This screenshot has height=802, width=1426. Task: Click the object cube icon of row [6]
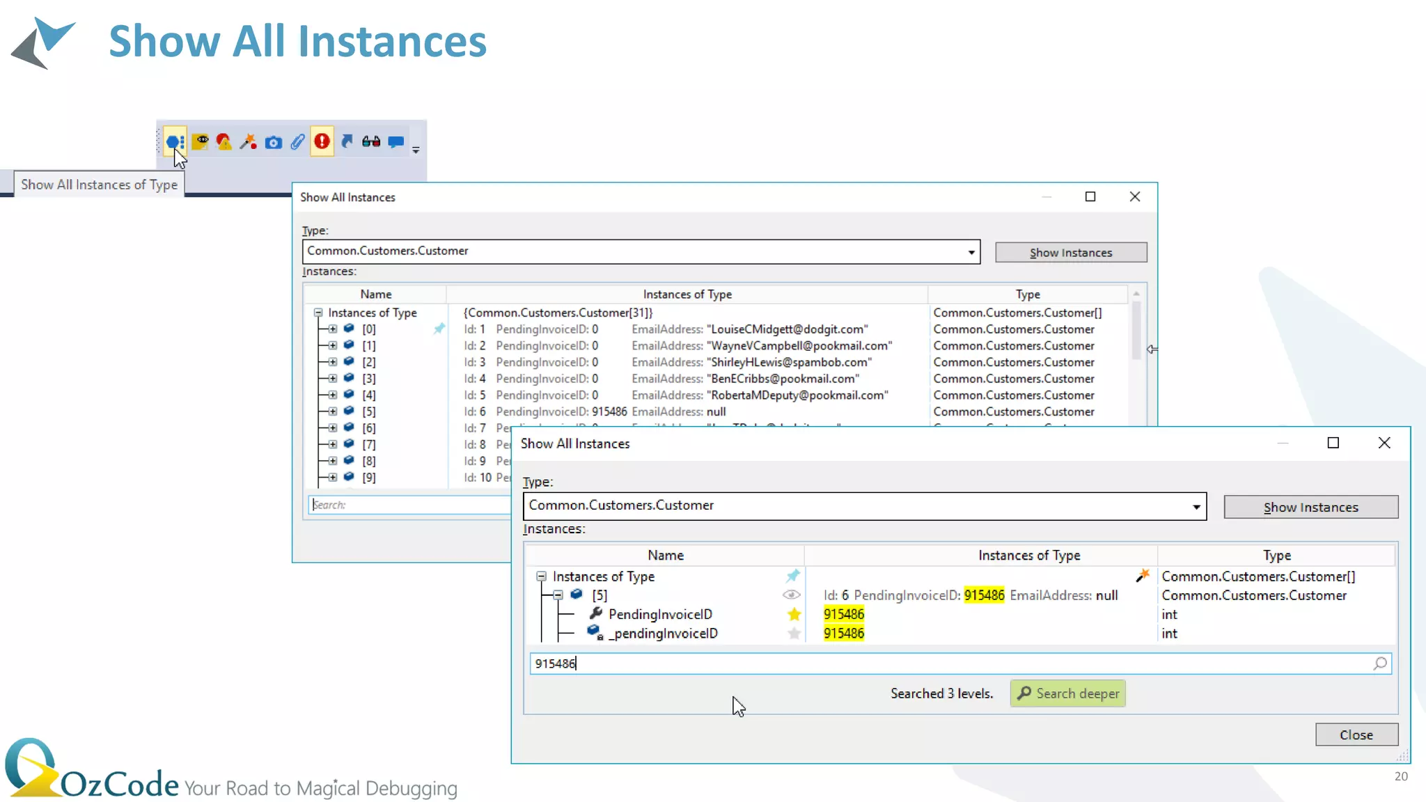coord(349,427)
